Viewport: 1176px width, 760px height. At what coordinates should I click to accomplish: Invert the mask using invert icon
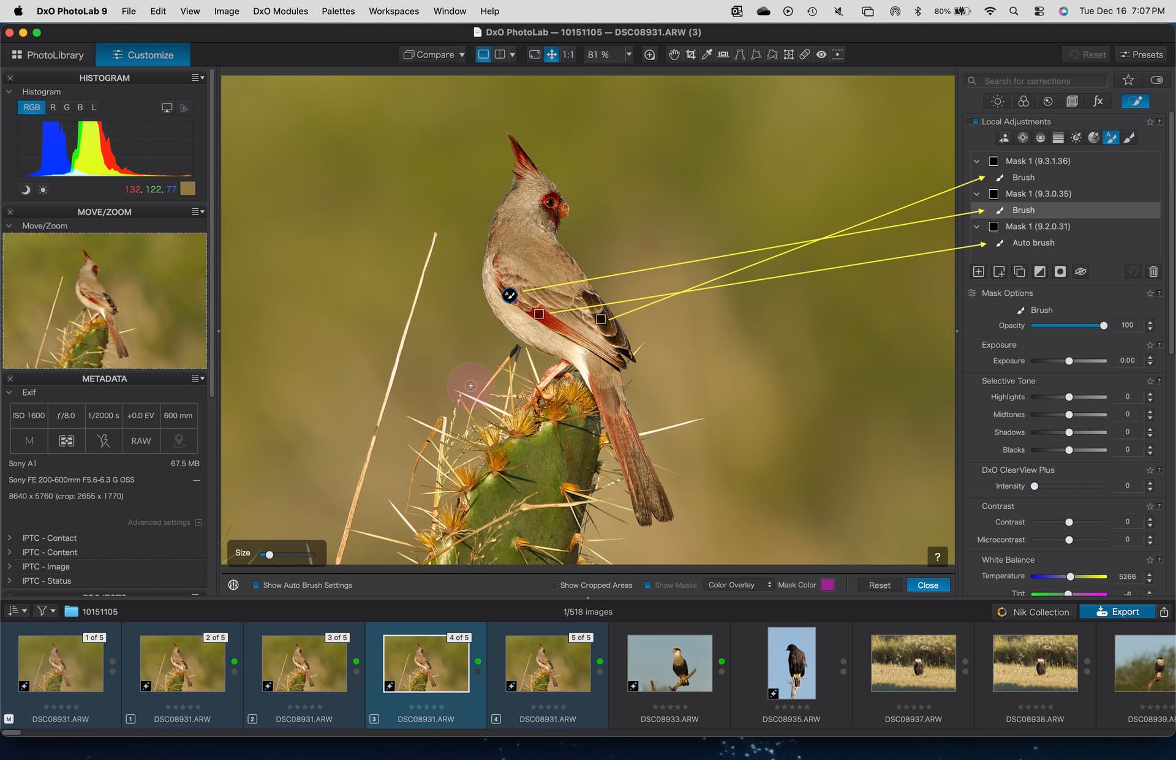1040,271
